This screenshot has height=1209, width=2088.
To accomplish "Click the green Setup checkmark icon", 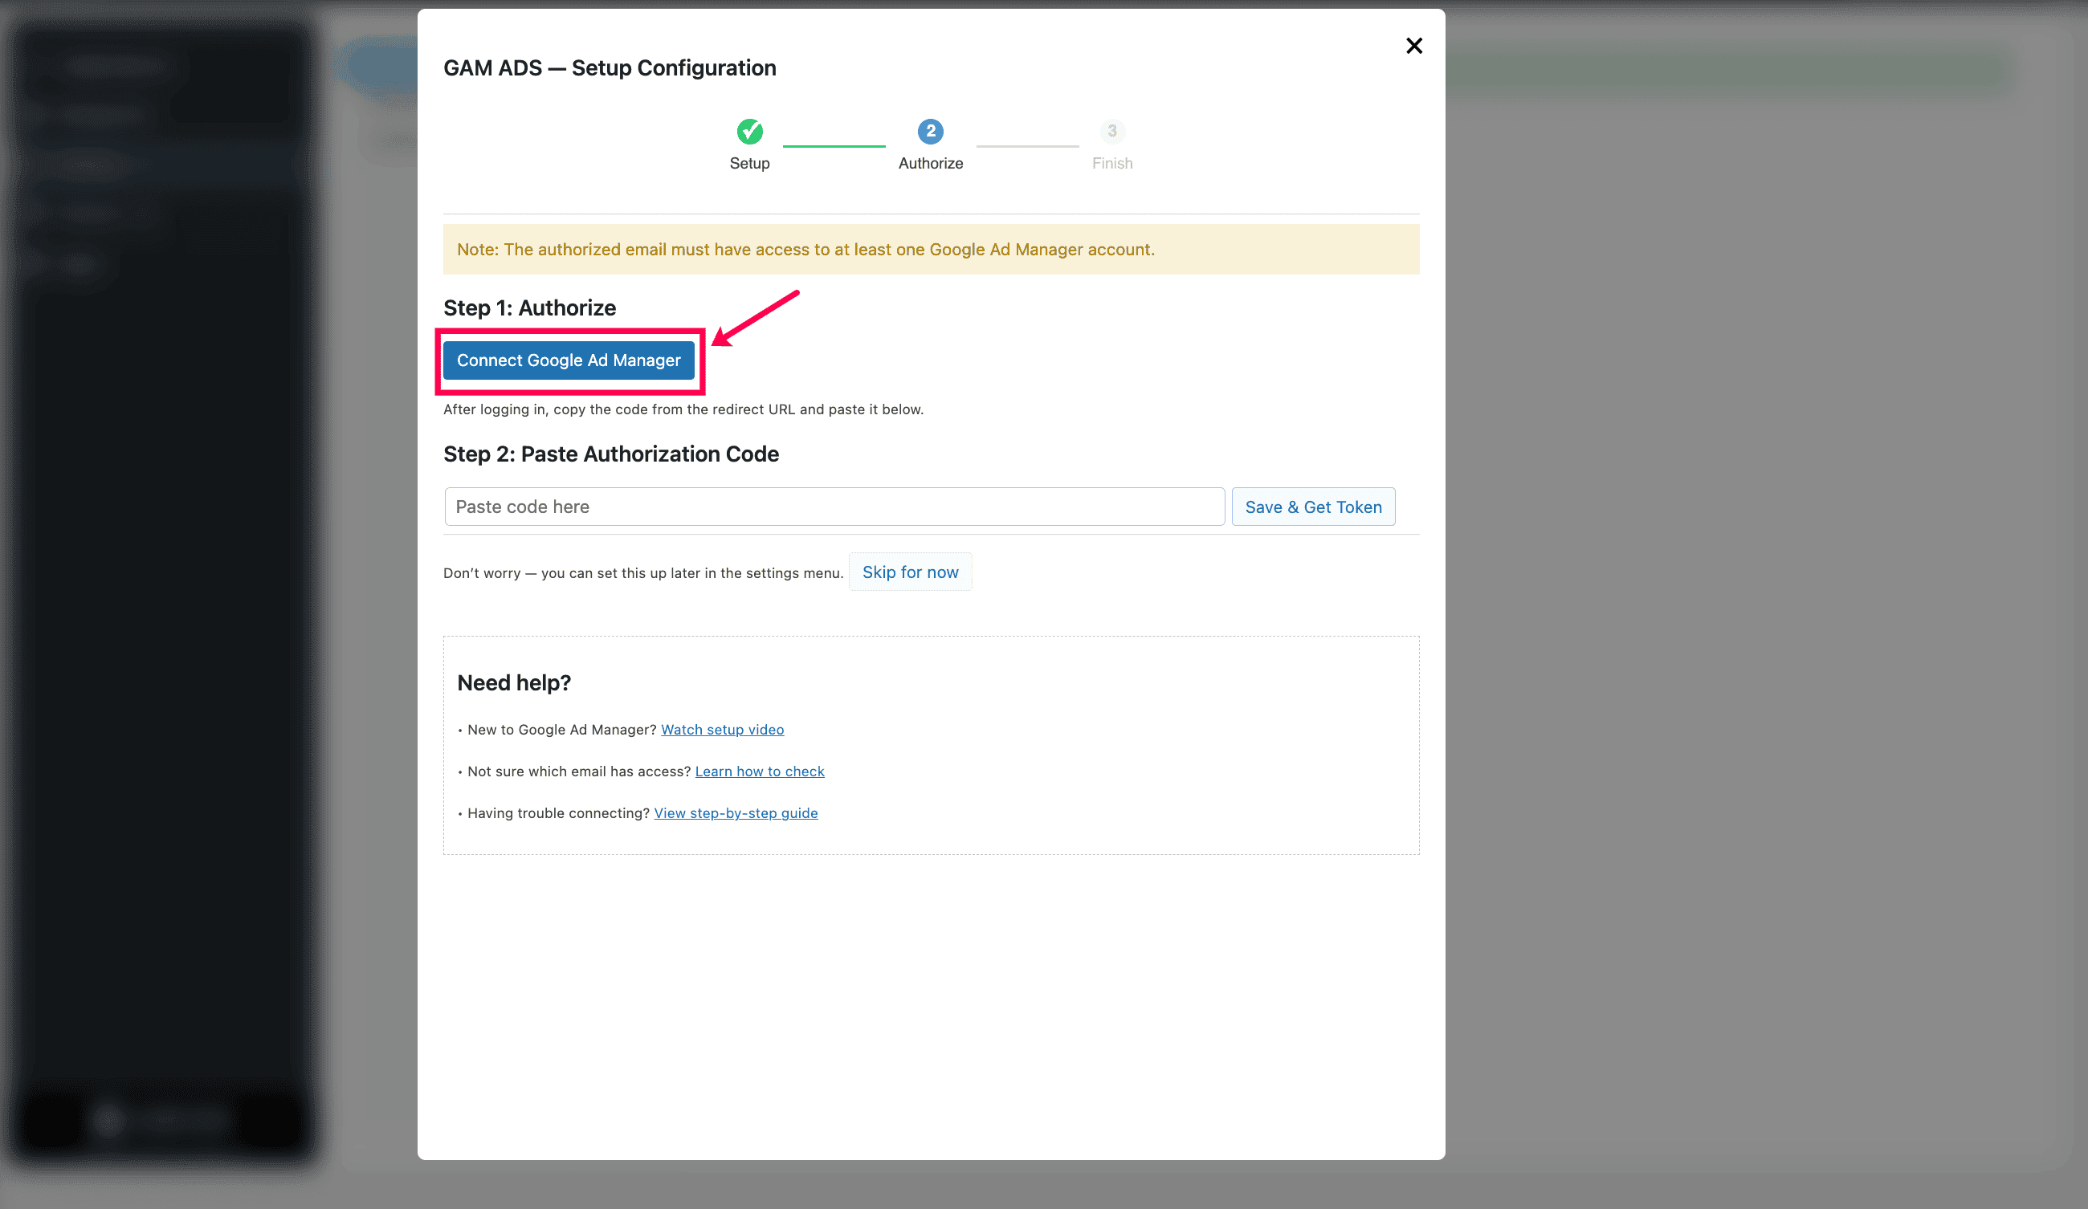I will tap(749, 131).
